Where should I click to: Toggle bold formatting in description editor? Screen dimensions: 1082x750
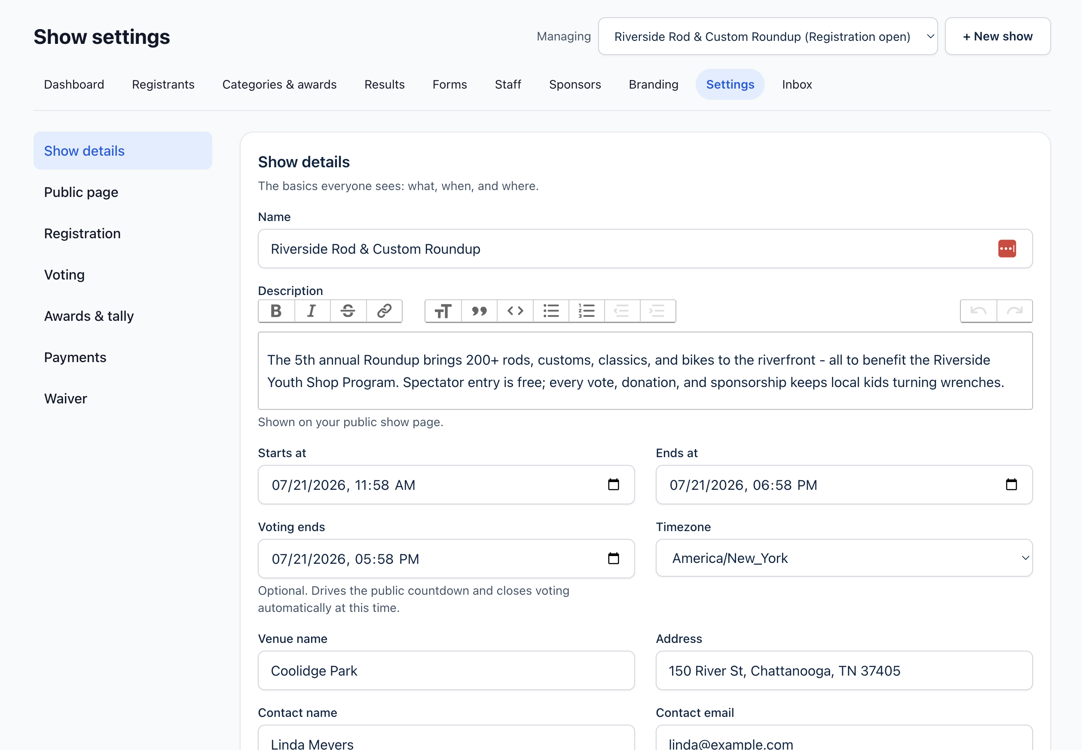(276, 311)
